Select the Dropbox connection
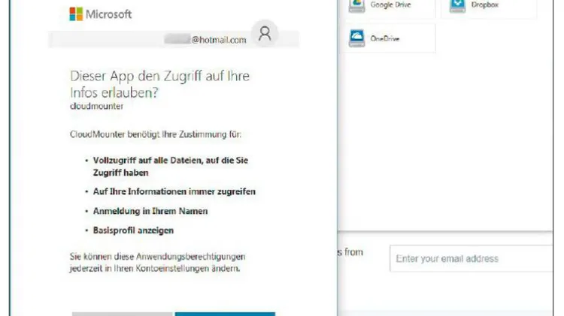Image resolution: width=564 pixels, height=316 pixels. [489, 7]
